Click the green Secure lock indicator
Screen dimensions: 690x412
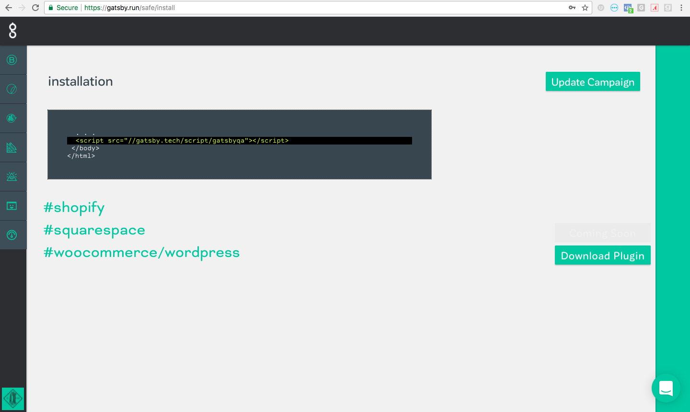63,8
